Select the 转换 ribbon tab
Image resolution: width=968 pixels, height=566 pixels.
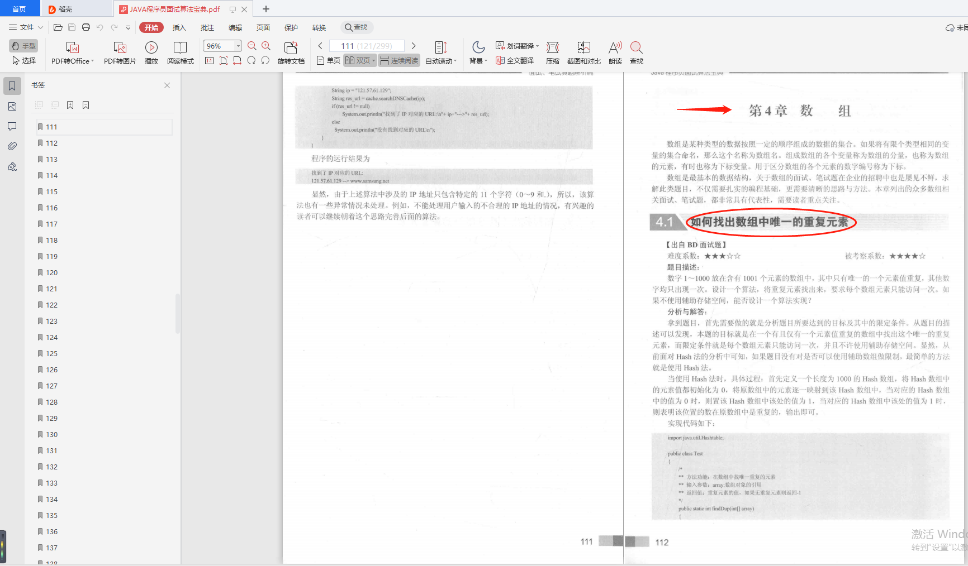click(319, 27)
